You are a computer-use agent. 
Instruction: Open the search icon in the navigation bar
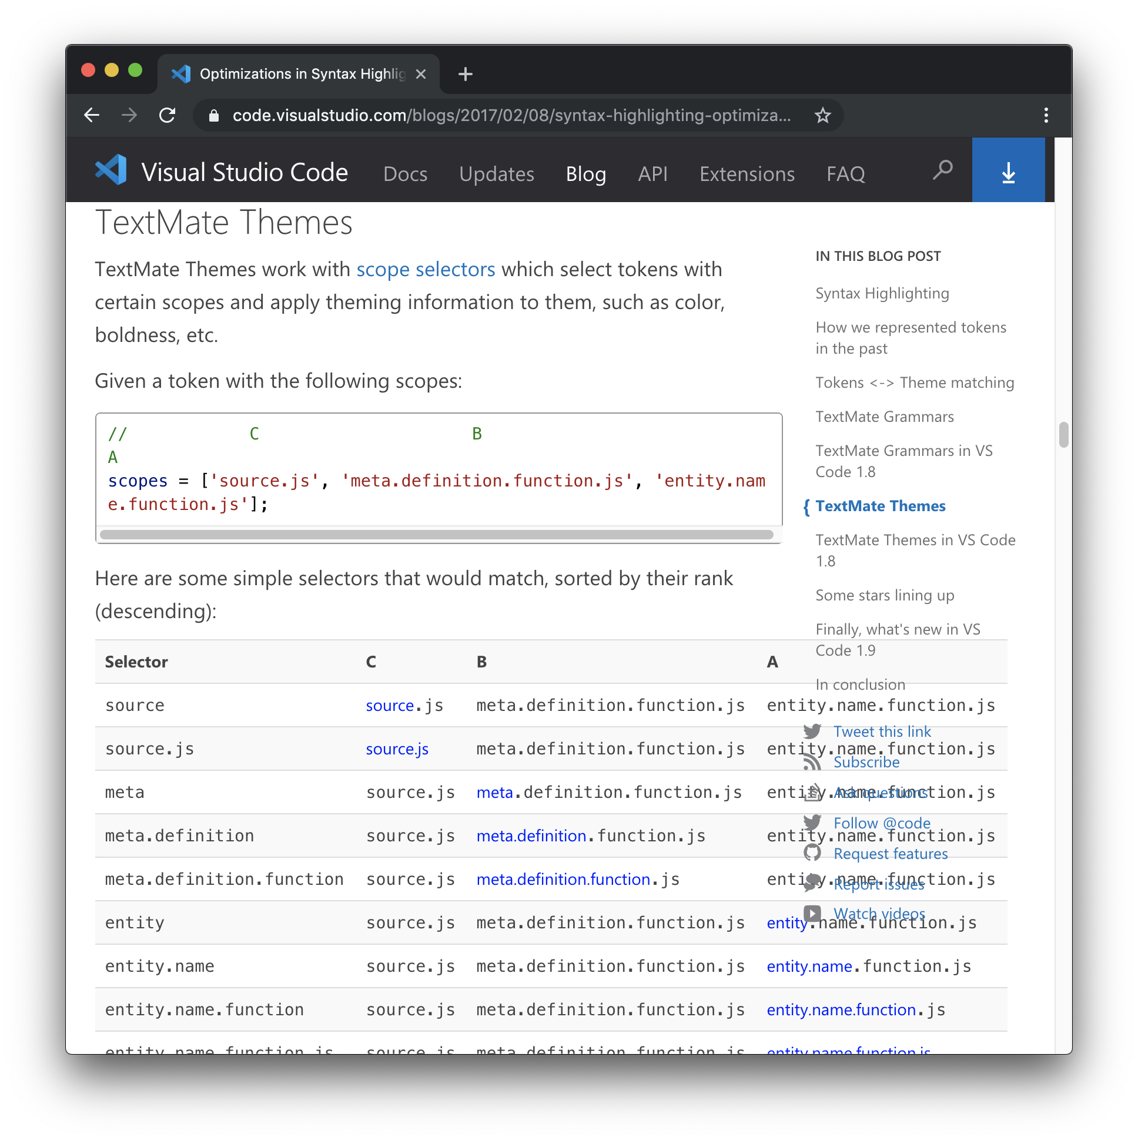click(942, 170)
